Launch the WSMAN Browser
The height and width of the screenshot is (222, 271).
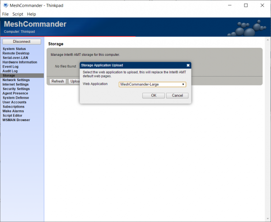tap(16, 120)
